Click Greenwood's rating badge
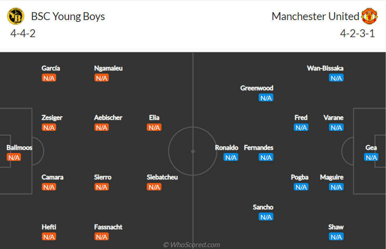The height and width of the screenshot is (249, 386). [266, 98]
